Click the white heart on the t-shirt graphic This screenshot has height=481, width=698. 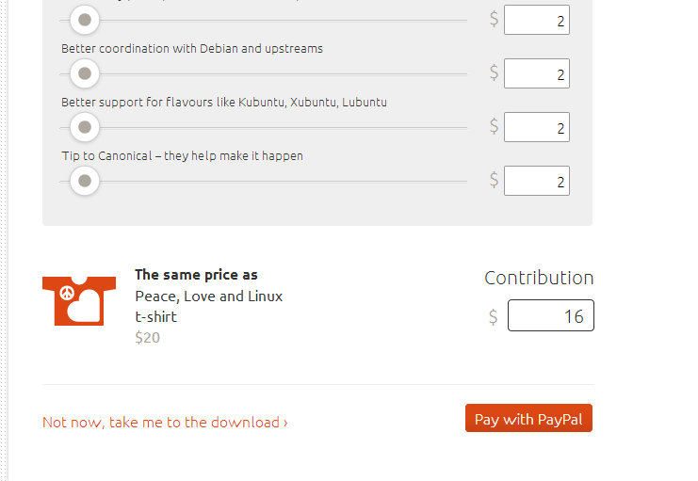click(x=84, y=305)
